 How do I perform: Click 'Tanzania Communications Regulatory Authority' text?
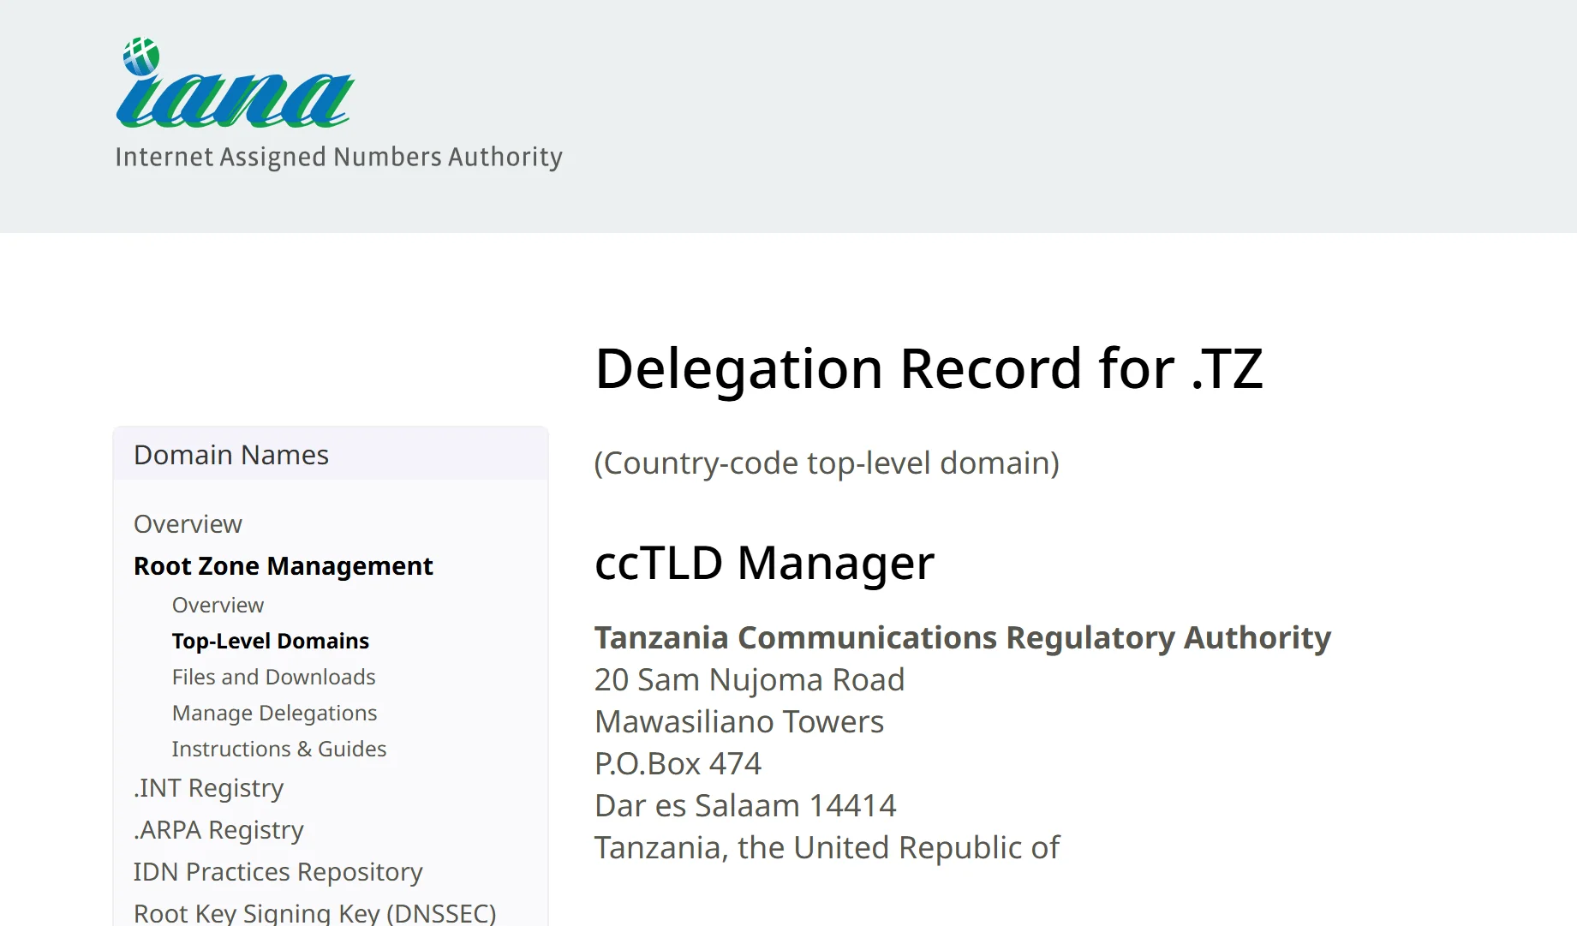(x=963, y=638)
